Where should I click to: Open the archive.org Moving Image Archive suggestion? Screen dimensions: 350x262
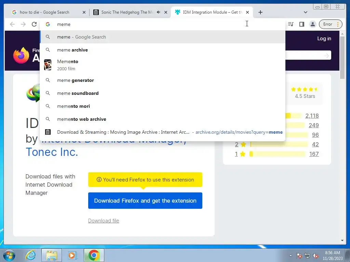click(162, 132)
